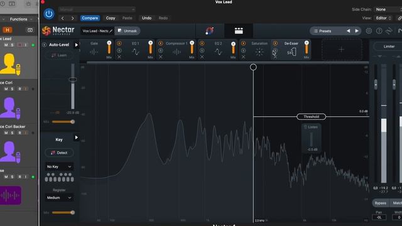Toggle EQ 1 module power
The image size is (402, 226).
coord(119,43)
